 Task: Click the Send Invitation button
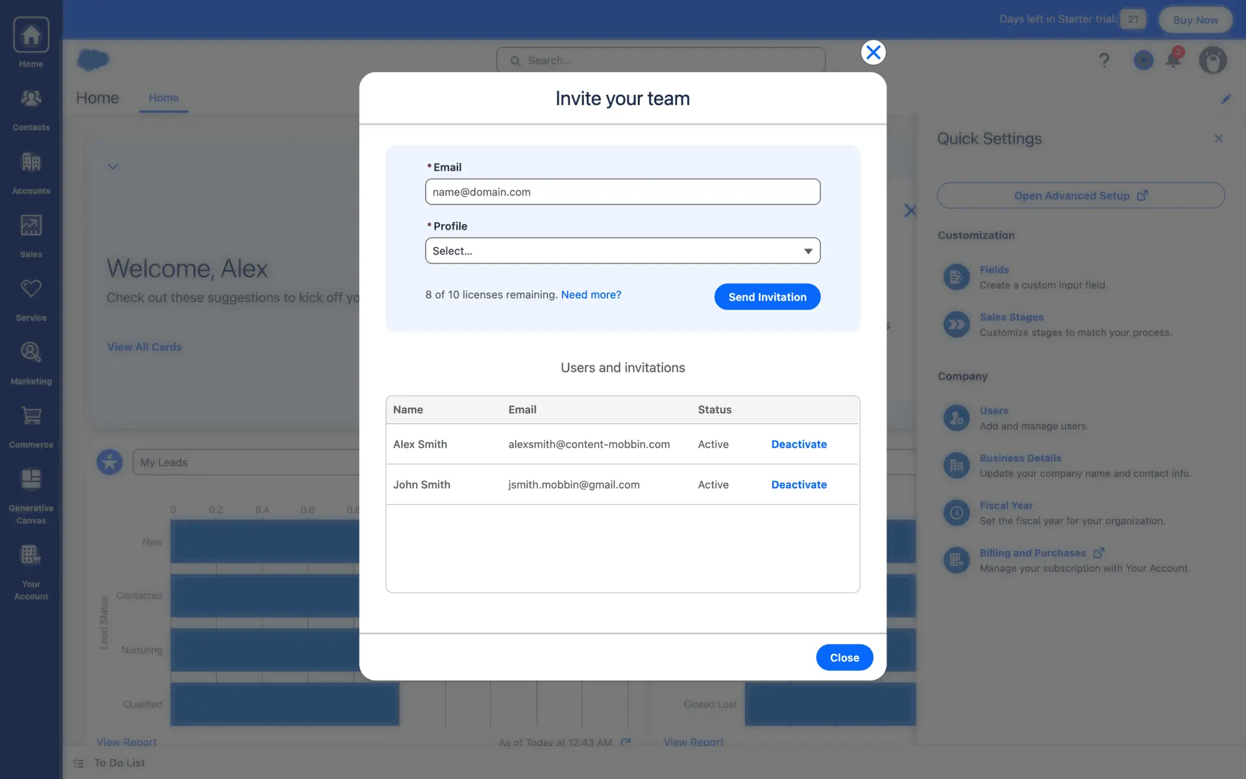coord(767,297)
